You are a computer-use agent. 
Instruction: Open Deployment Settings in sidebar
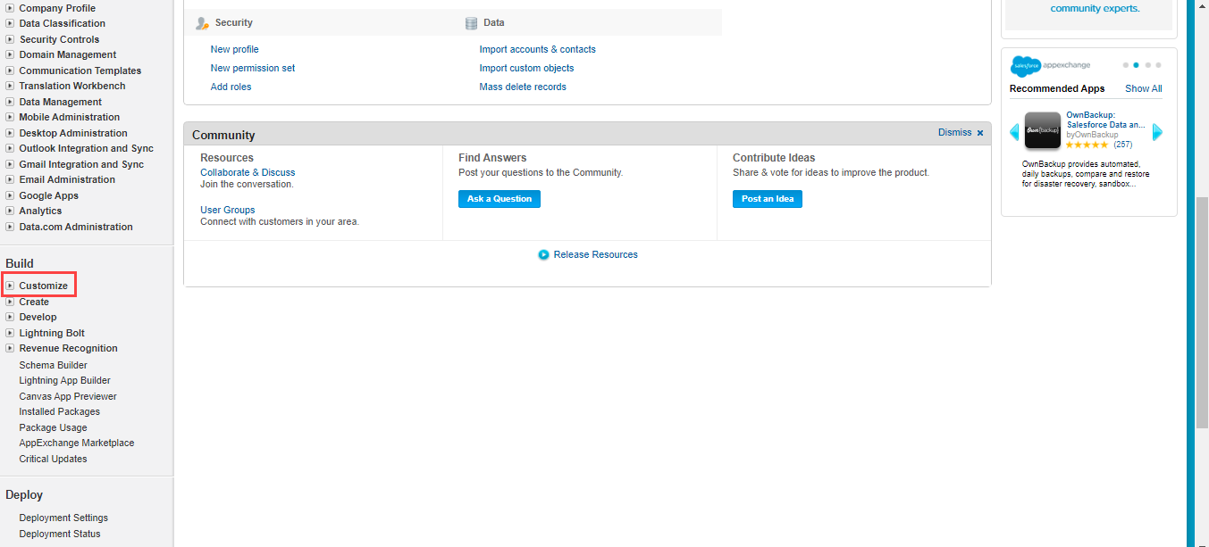(x=63, y=518)
